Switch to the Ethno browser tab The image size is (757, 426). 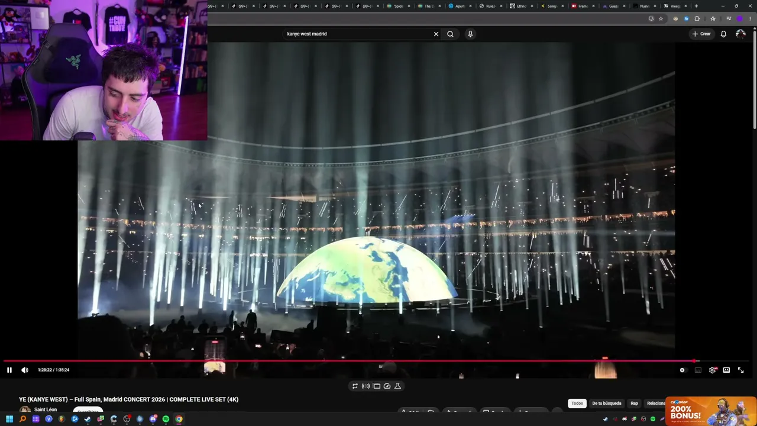point(522,6)
